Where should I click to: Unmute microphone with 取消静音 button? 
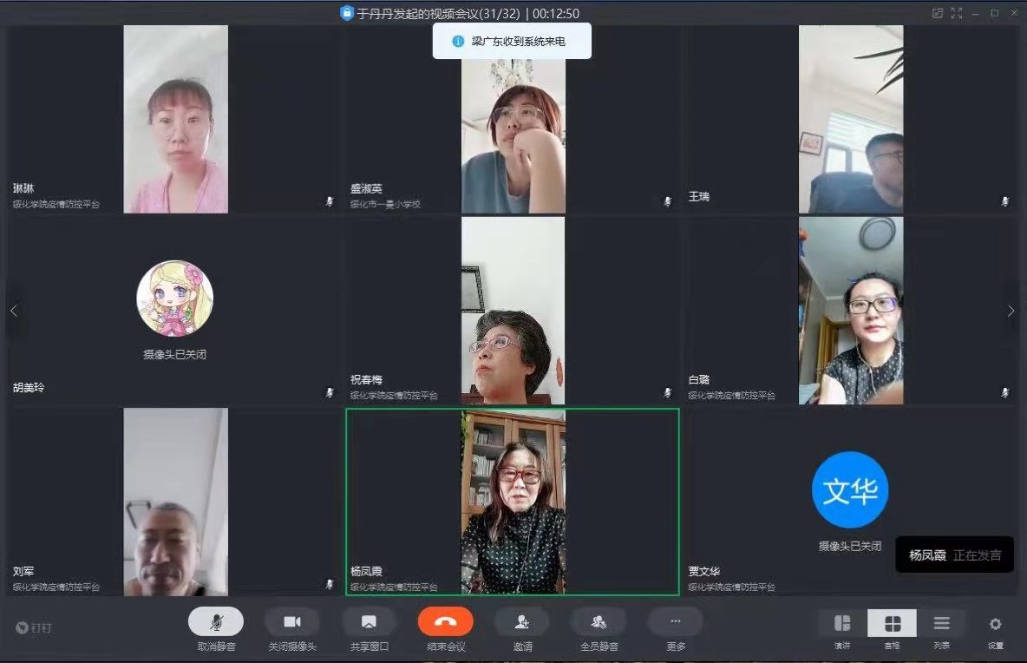216,621
